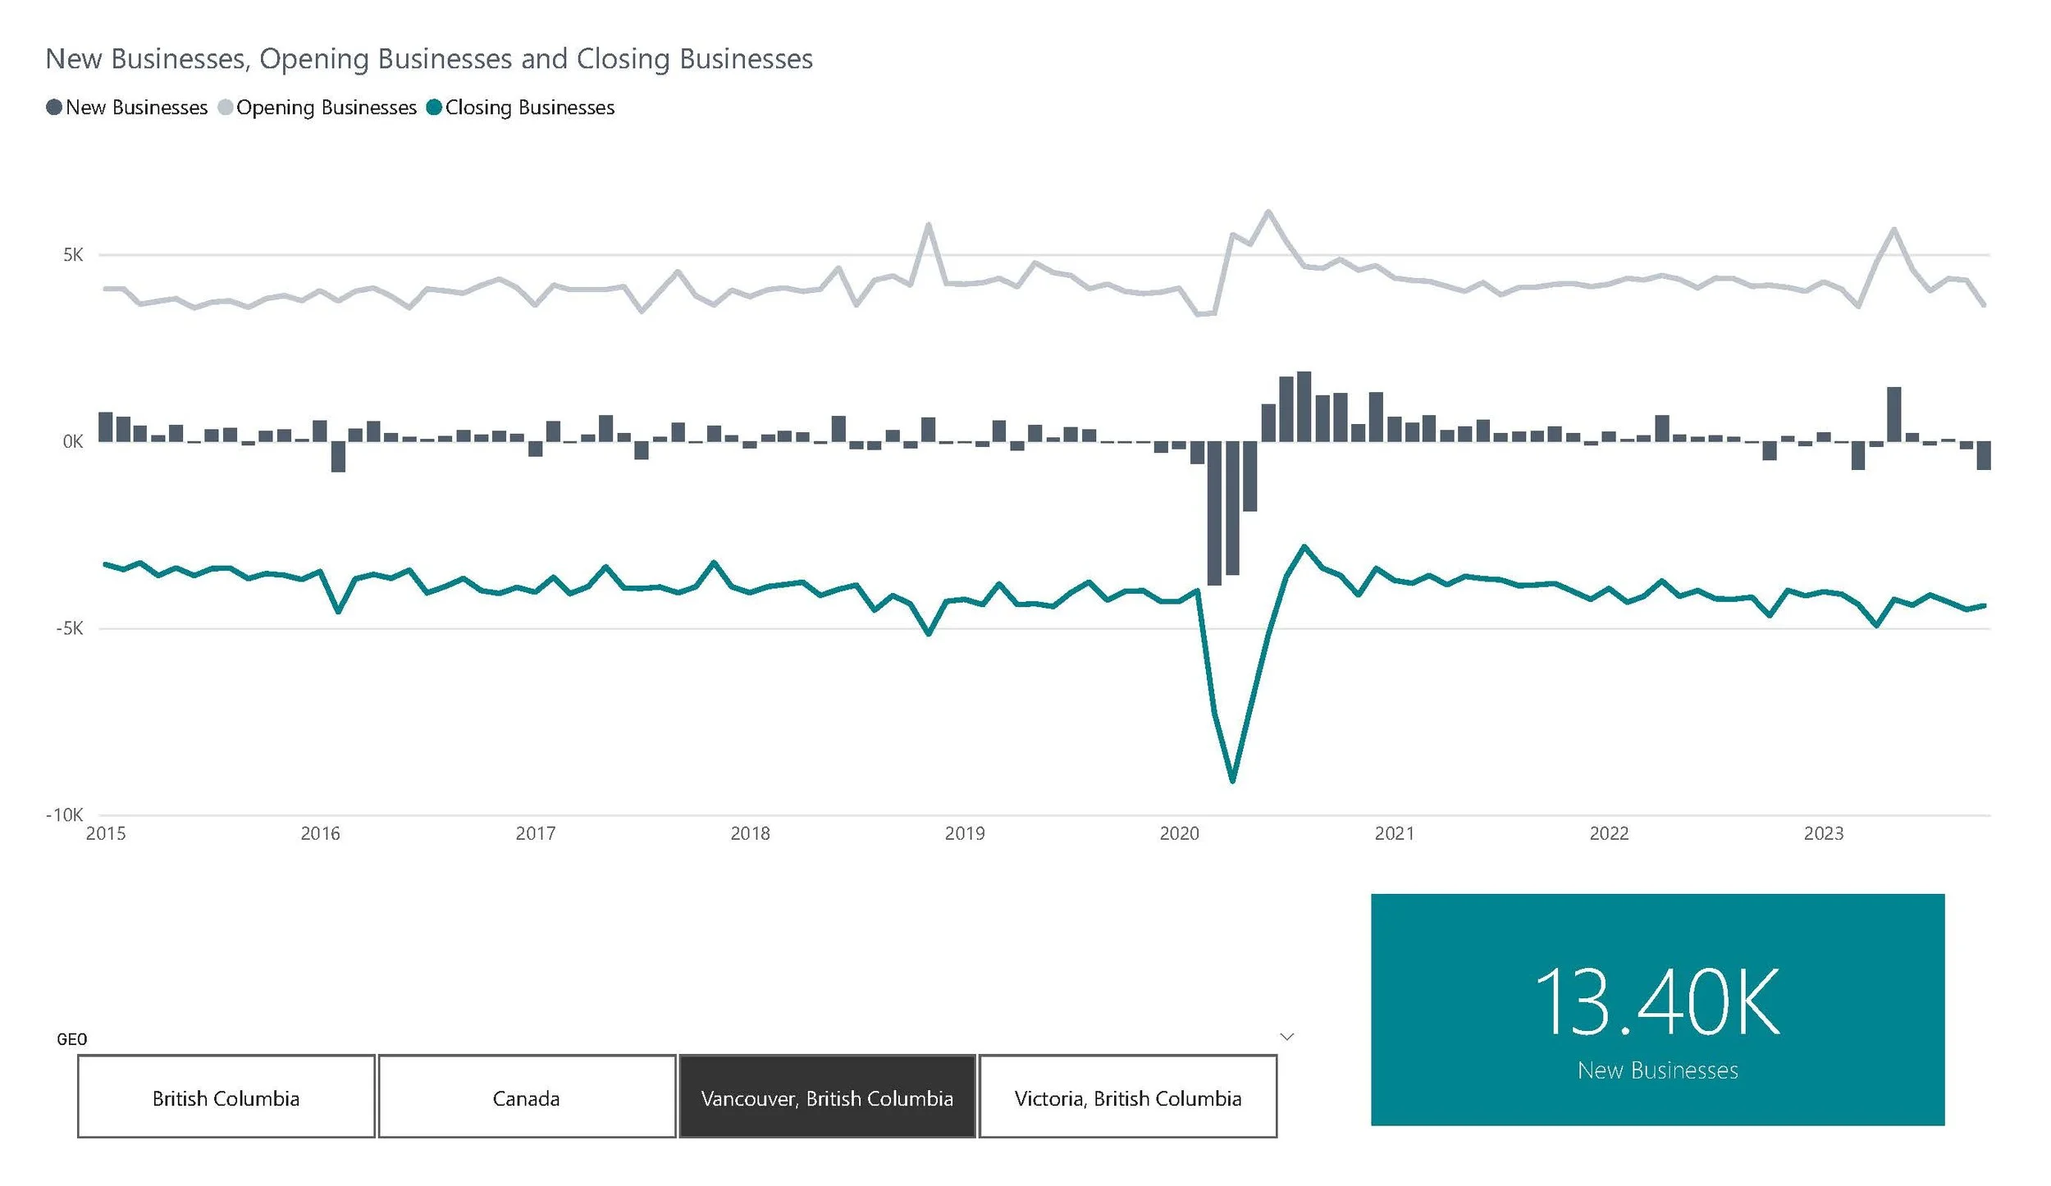Screen dimensions: 2051x1186
Task: Expand the GEO slicer chevron
Action: point(1287,1037)
